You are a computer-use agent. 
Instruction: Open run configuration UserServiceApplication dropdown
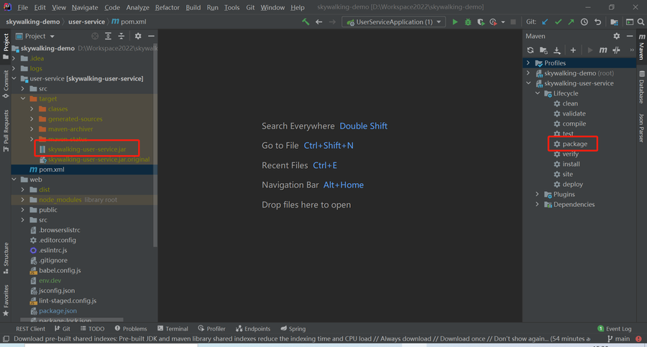[x=394, y=22]
